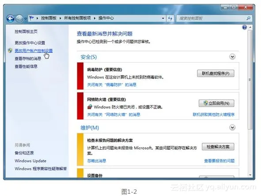Image resolution: width=261 pixels, height=196 pixels.
Task: Click 设置备份 heading
Action: (95, 176)
